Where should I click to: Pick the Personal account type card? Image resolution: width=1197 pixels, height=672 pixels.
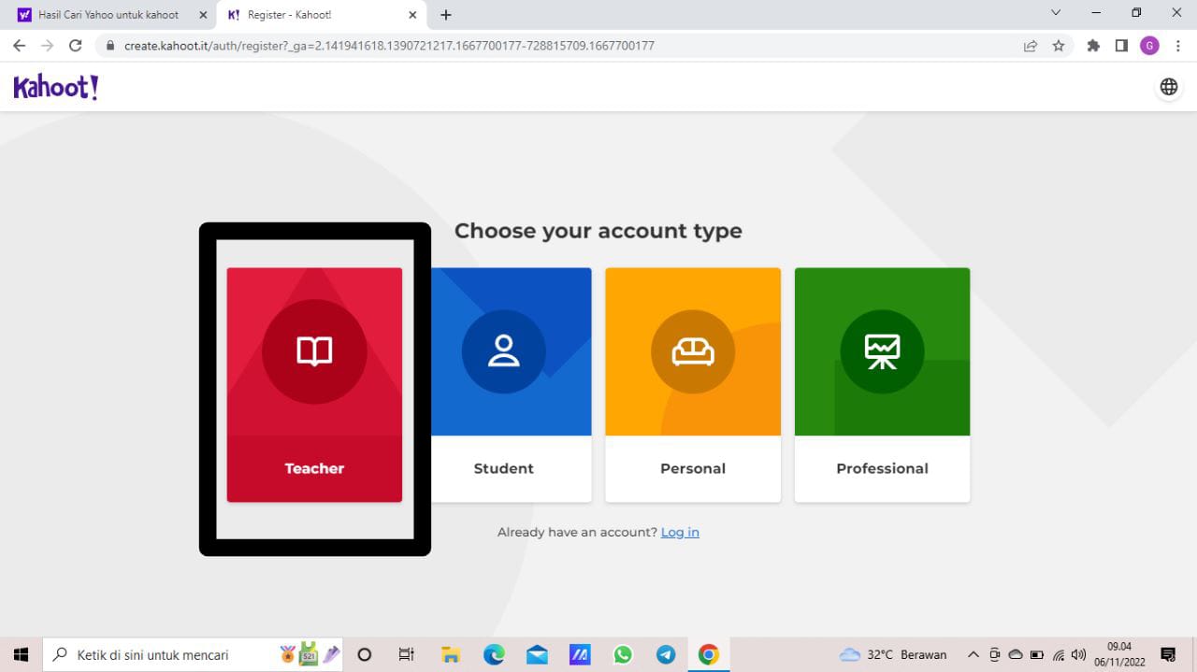[693, 385]
